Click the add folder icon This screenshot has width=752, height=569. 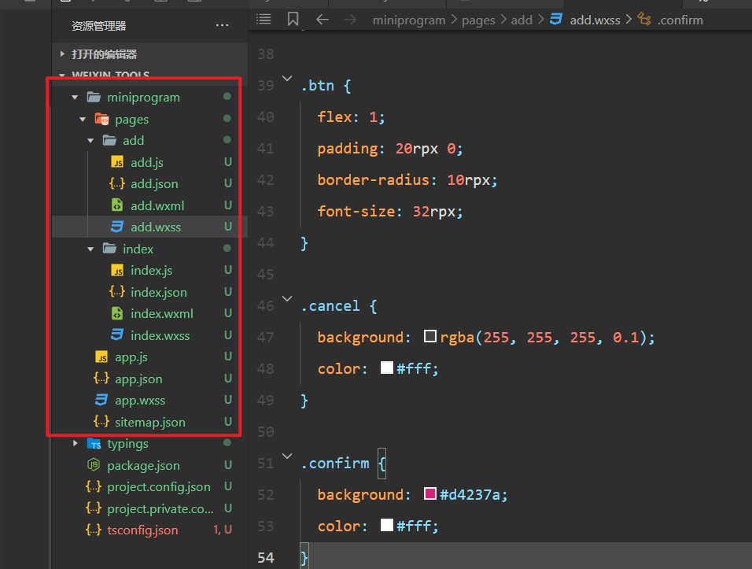pyautogui.click(x=109, y=140)
